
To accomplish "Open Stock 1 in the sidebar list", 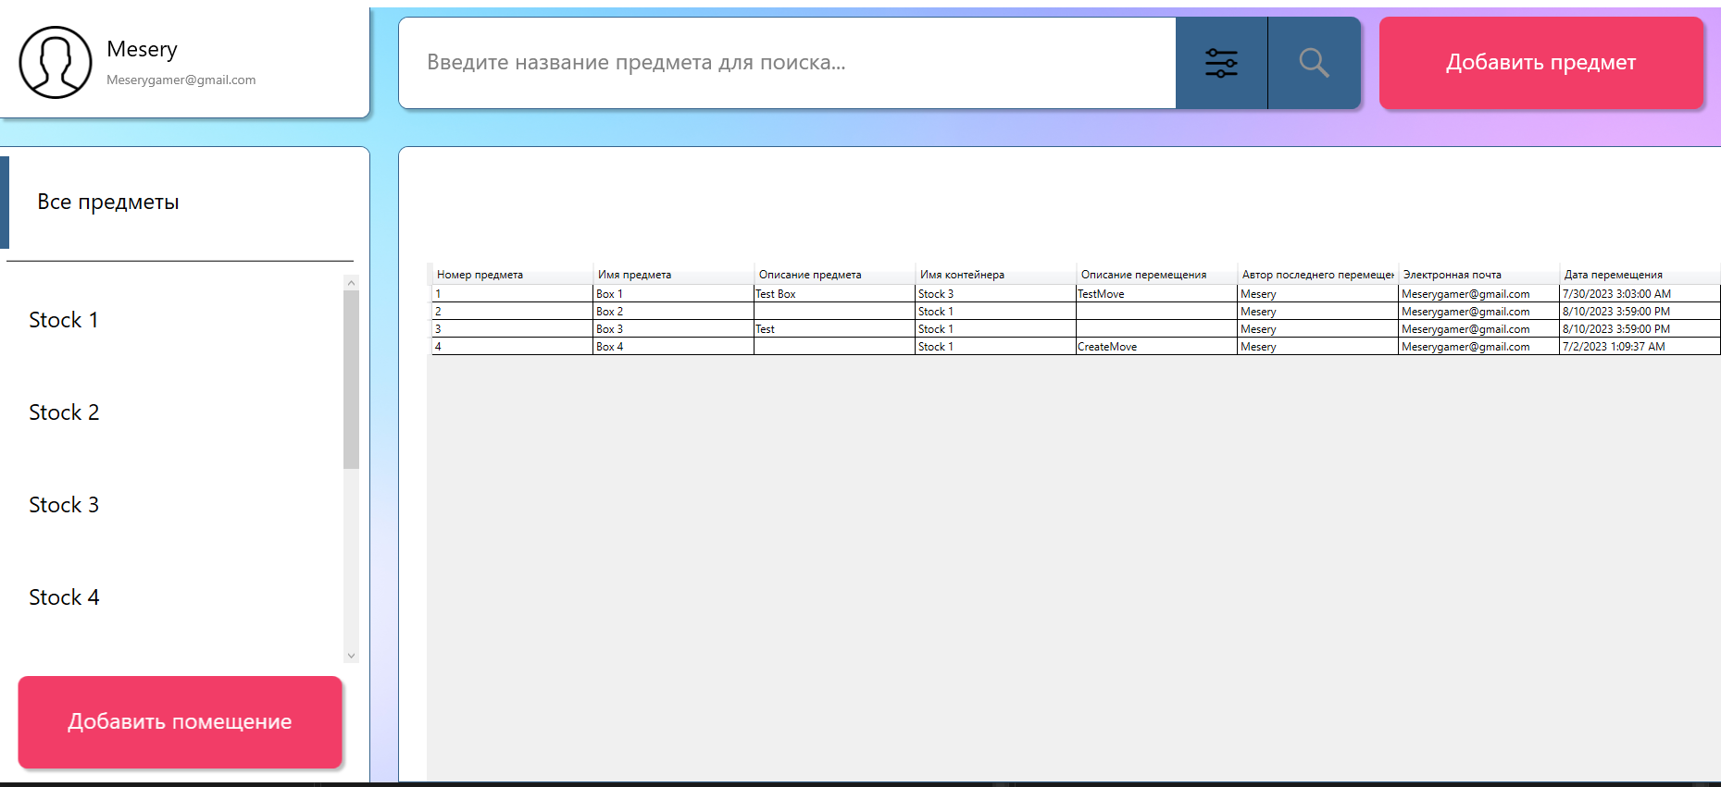I will [x=174, y=320].
